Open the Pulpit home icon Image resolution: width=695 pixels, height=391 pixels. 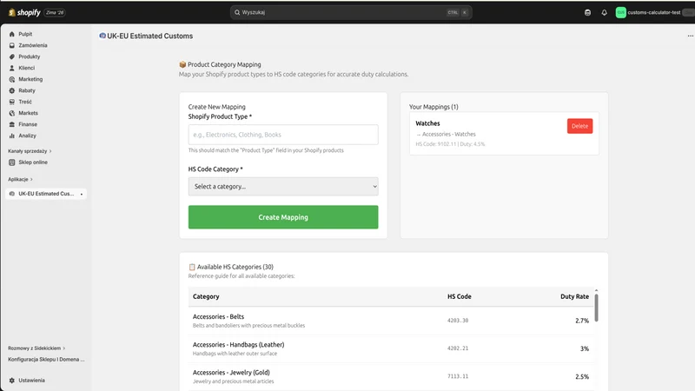(x=12, y=34)
